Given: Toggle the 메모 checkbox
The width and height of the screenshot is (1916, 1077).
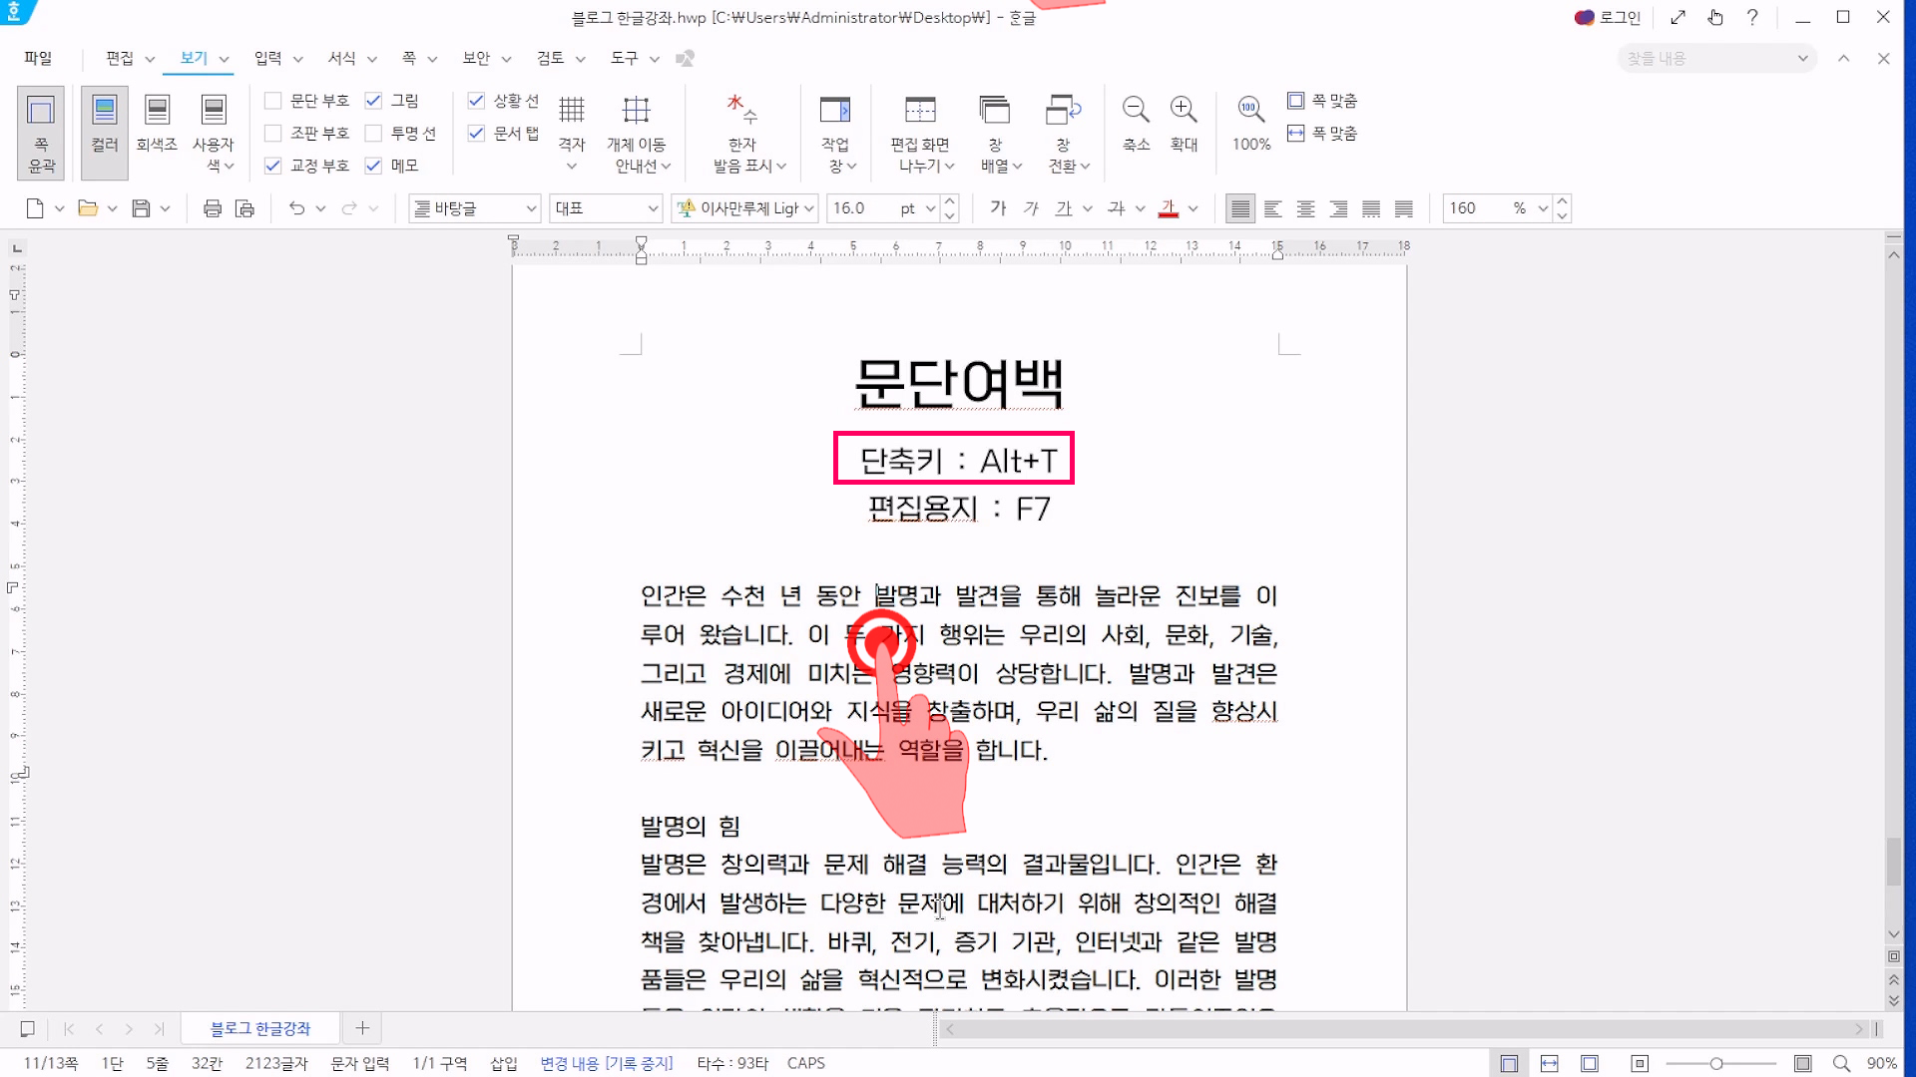Looking at the screenshot, I should 373,166.
